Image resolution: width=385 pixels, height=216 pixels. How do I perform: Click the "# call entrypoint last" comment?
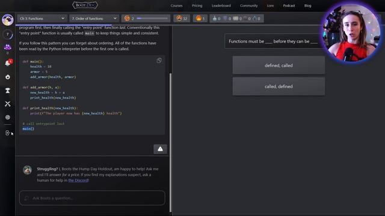tap(43, 124)
